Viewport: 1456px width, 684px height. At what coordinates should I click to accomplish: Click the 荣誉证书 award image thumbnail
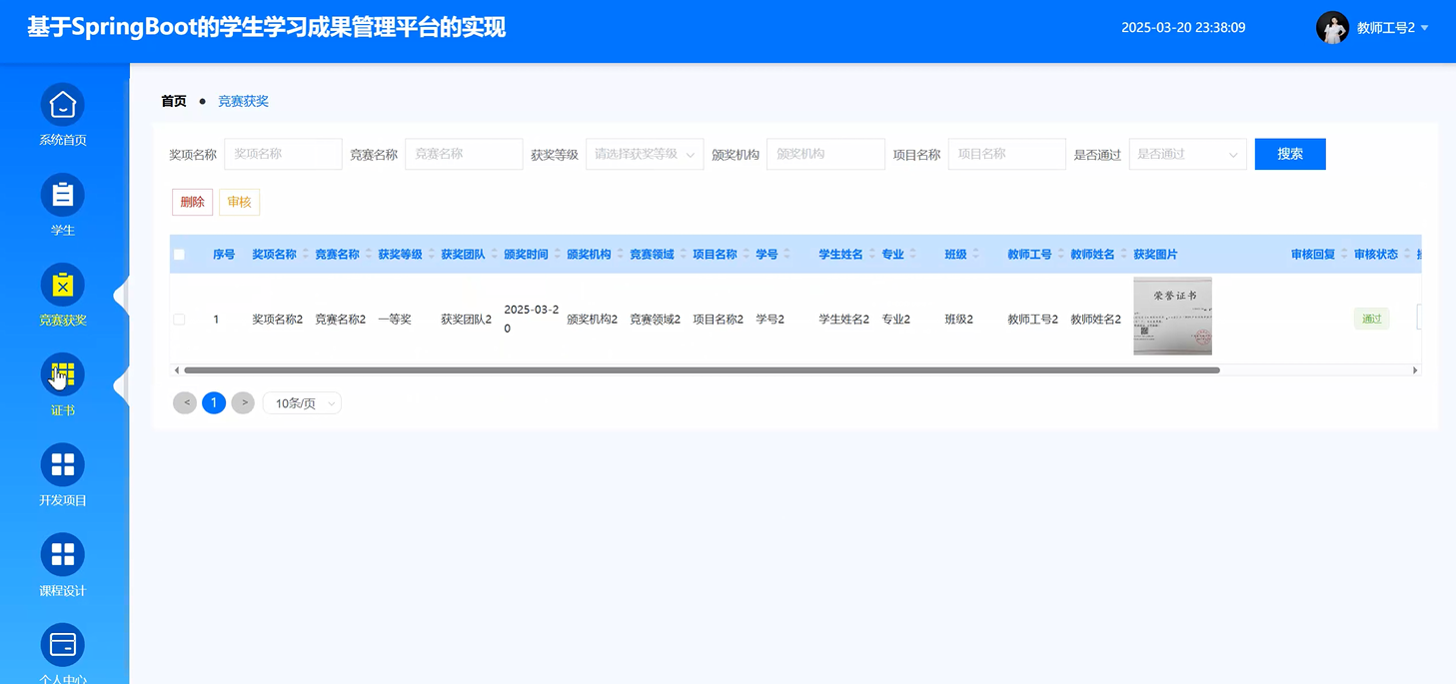1171,316
